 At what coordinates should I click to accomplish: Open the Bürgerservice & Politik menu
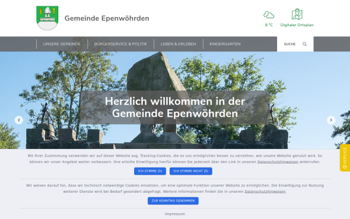pyautogui.click(x=121, y=44)
